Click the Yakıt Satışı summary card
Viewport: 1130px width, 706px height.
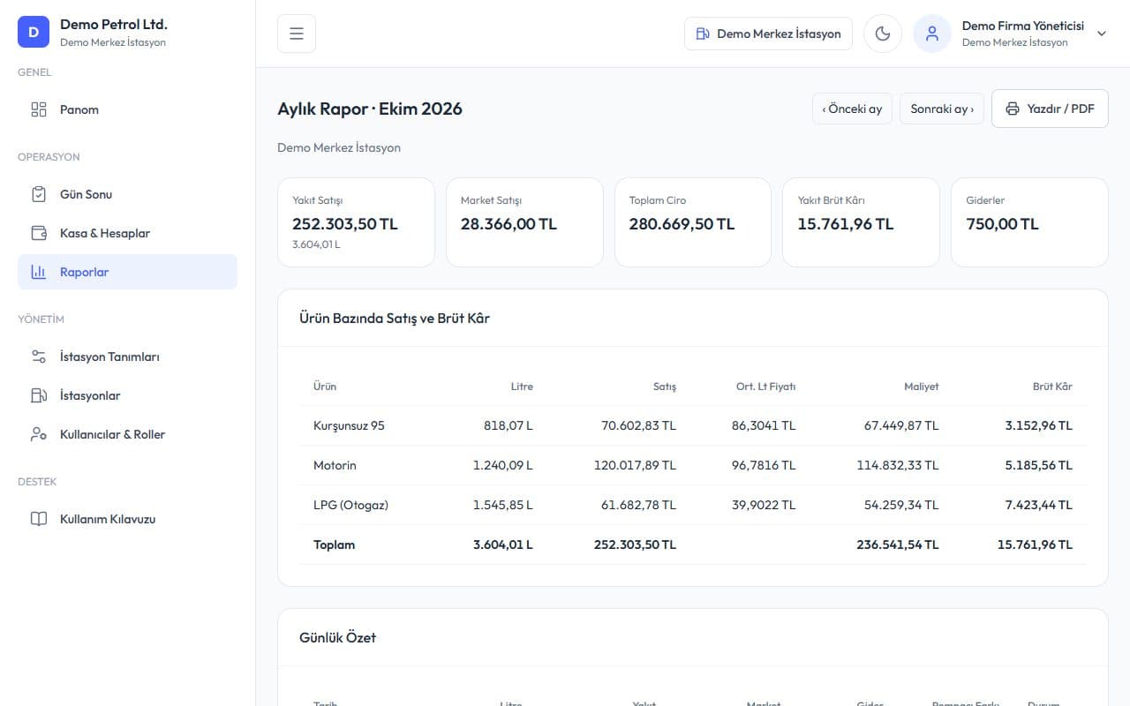coord(356,222)
